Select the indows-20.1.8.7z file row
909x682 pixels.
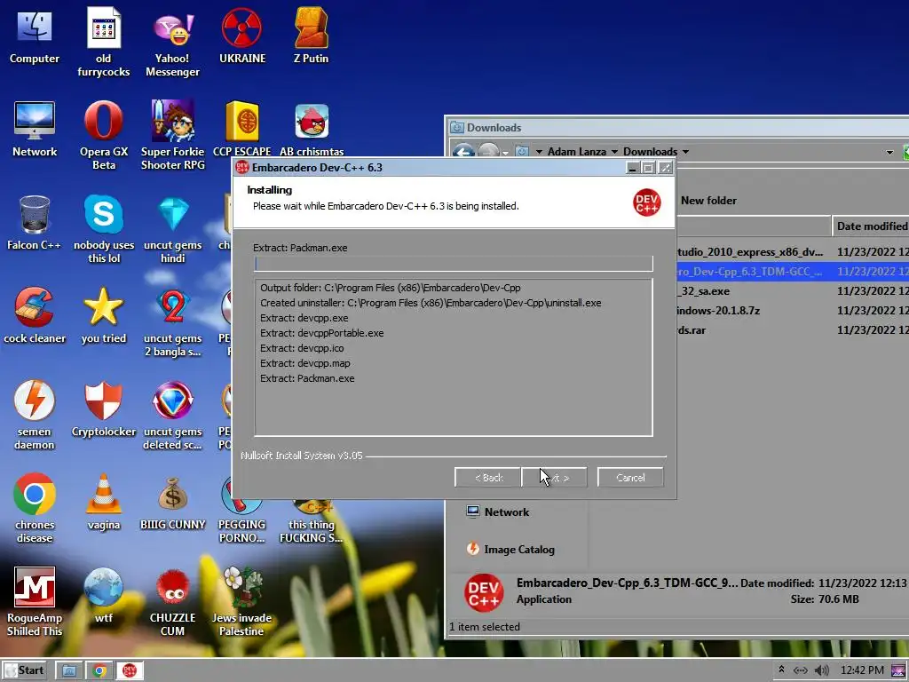click(x=792, y=310)
